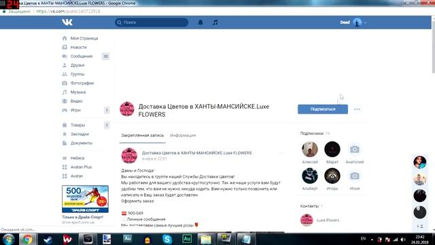The image size is (435, 245).
Task: Click the Драйв Спорт ski advertisement banner
Action: coord(85,199)
